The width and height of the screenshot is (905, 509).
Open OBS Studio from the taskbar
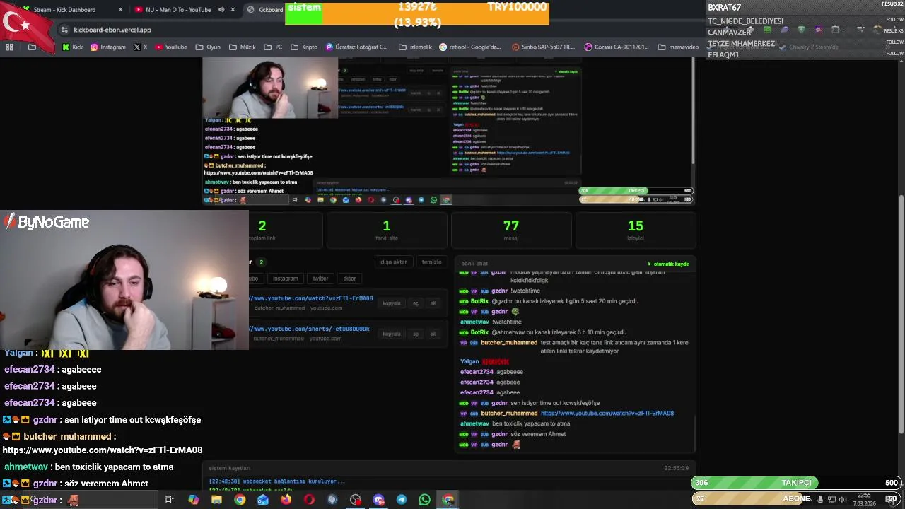tap(355, 500)
